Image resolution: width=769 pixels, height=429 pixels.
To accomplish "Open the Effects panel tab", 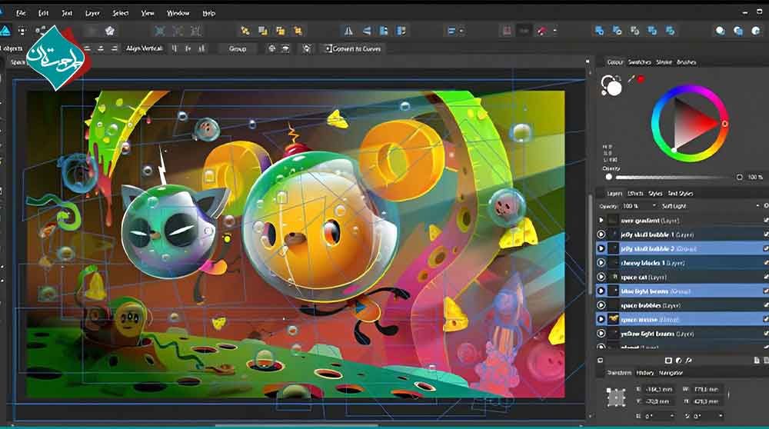I will tap(635, 193).
